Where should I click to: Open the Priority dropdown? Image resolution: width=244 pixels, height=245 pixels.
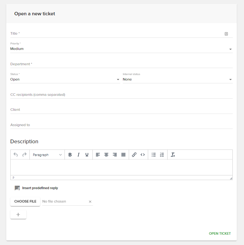(121, 49)
